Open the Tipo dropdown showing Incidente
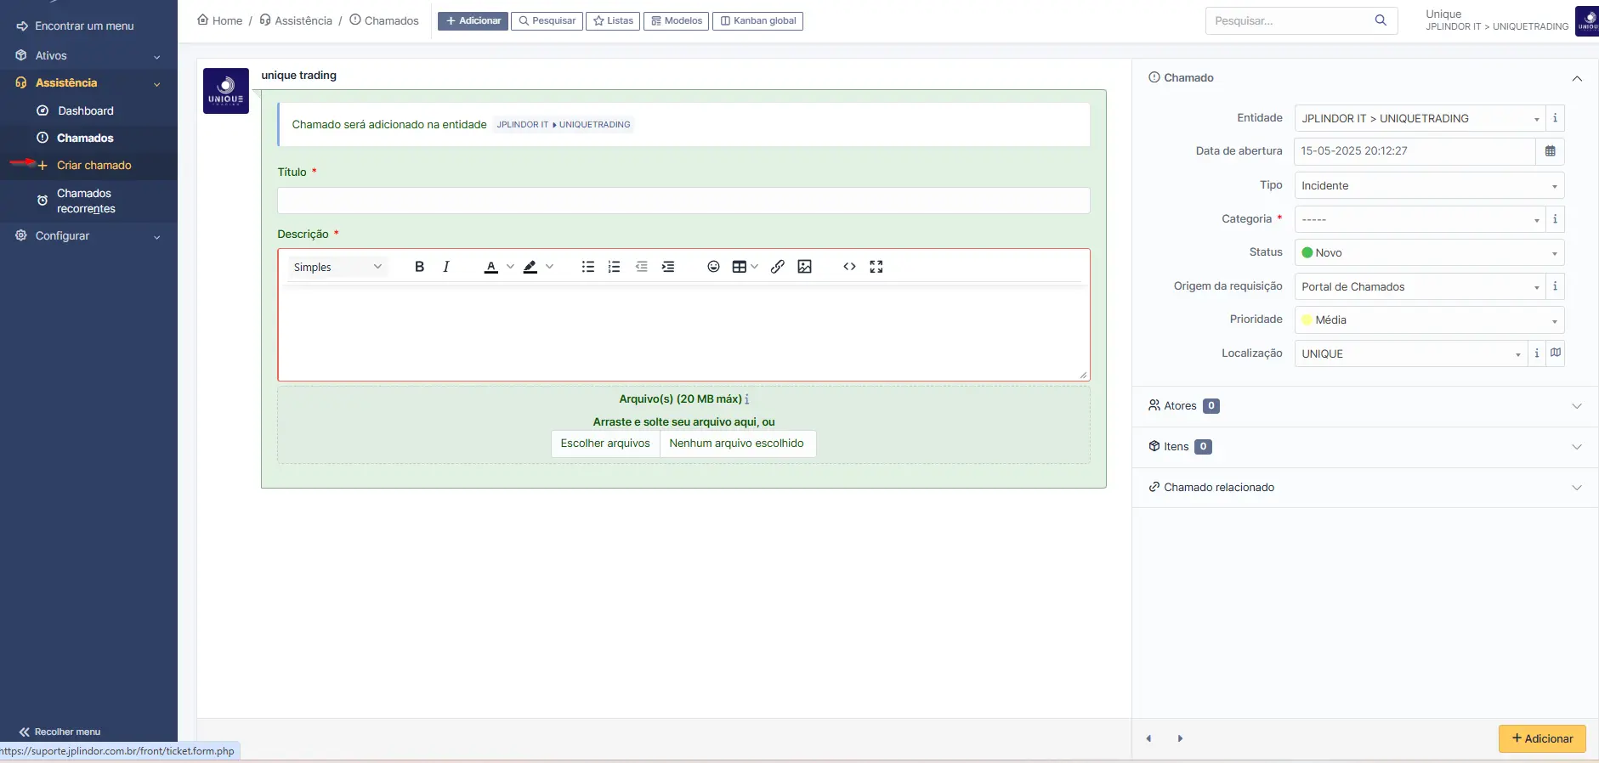Screen dimensions: 1599x763 coord(1428,185)
